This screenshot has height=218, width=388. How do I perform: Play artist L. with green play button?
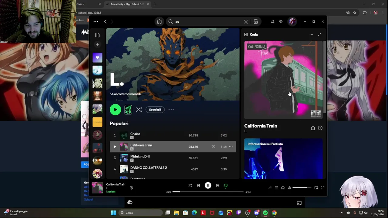coord(115,110)
